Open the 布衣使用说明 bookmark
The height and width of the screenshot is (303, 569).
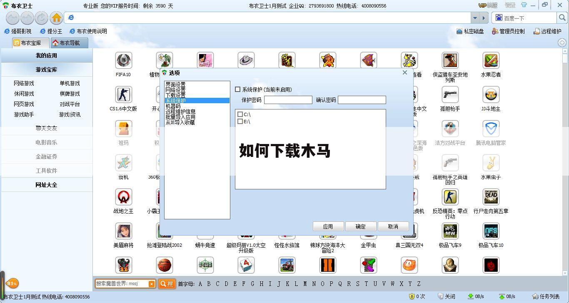[x=88, y=31]
